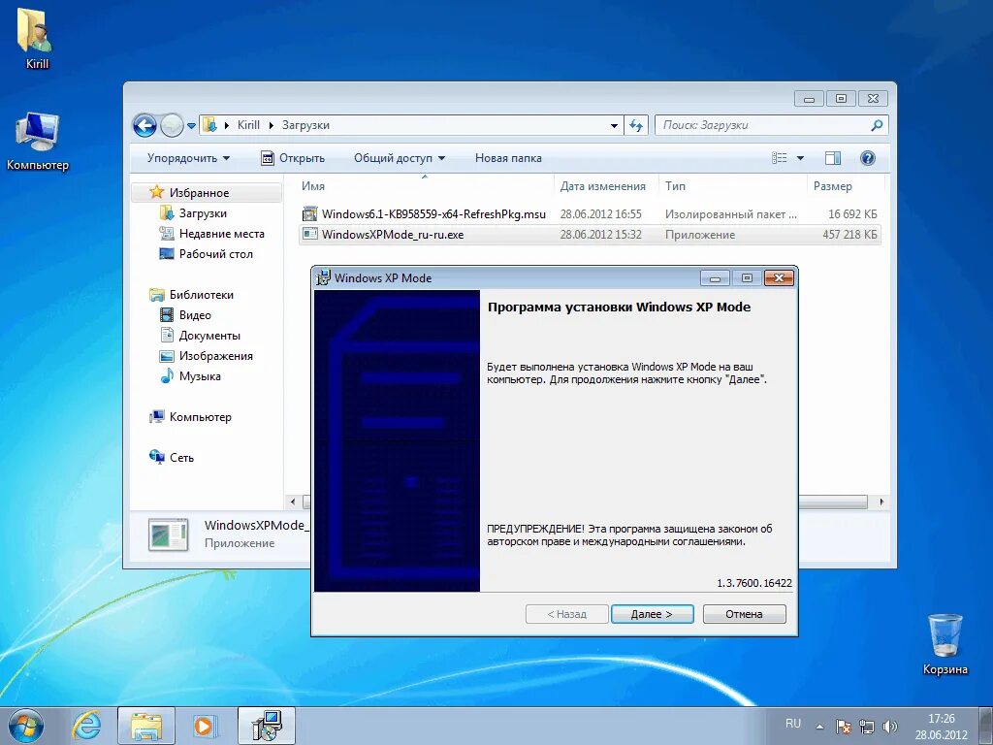Open the Kirill folder desktop icon
Screen dimensions: 993x745
36,38
